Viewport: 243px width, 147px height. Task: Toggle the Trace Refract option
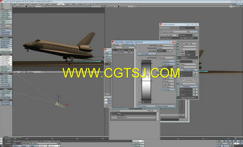[6, 61]
